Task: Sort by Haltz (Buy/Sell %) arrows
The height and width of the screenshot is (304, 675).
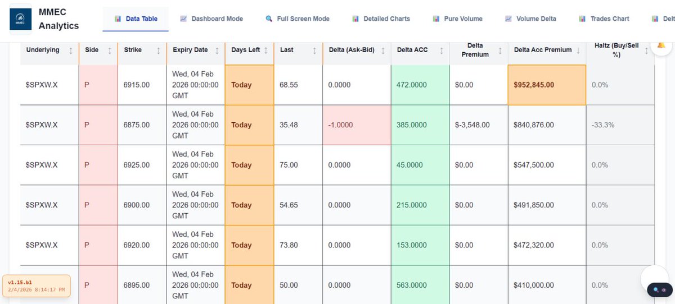Action: point(646,50)
